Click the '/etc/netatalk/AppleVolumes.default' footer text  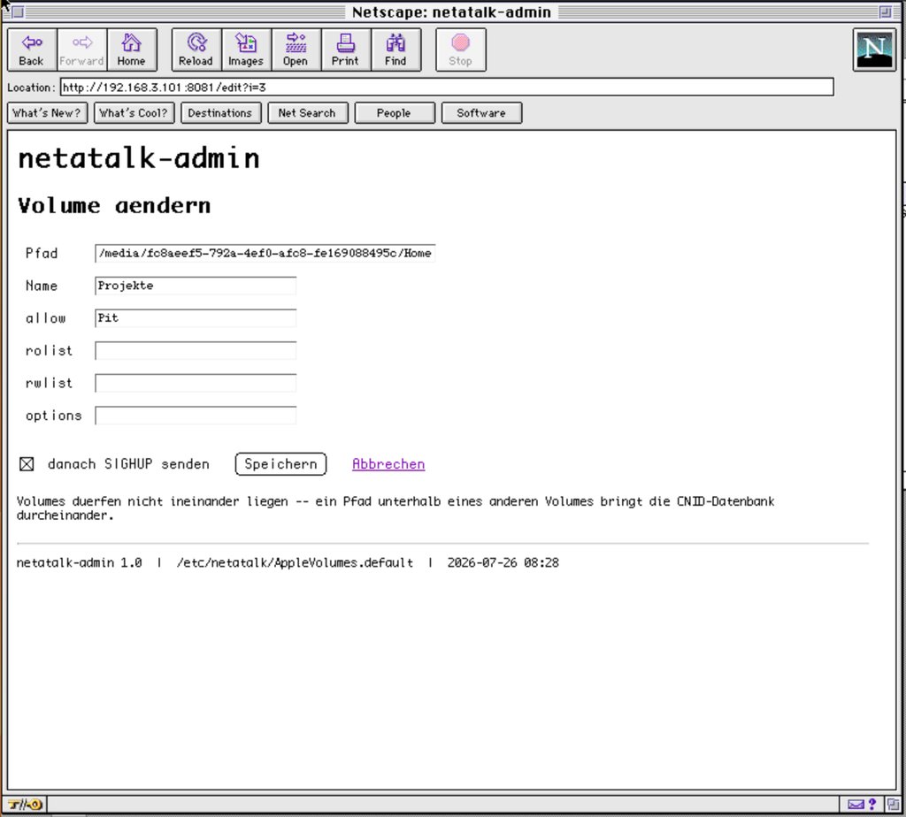click(x=295, y=562)
